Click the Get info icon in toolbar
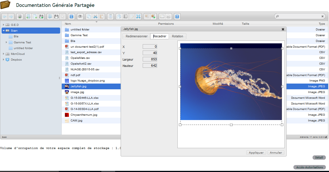 coord(71,16)
